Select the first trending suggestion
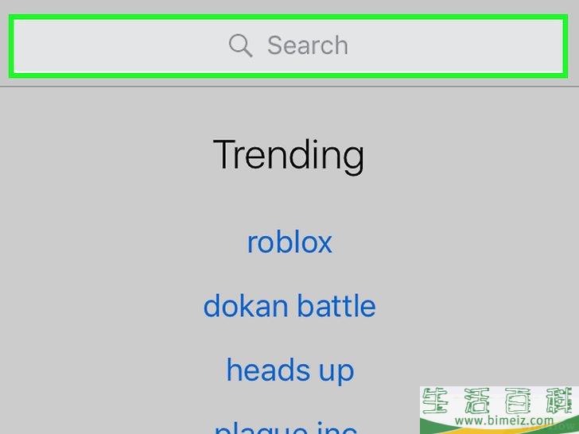The width and height of the screenshot is (579, 434). click(289, 242)
